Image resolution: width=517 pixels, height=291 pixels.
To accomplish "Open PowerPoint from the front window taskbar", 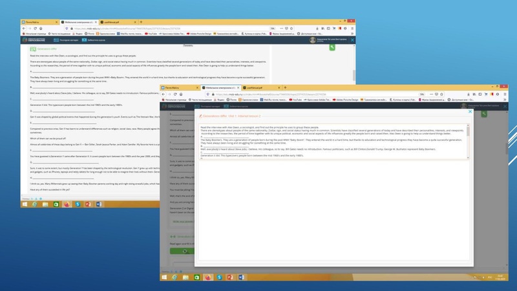I will coord(229,277).
